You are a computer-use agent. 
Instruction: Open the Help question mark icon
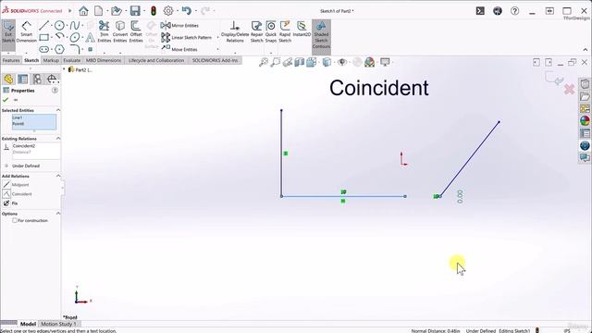coord(514,11)
